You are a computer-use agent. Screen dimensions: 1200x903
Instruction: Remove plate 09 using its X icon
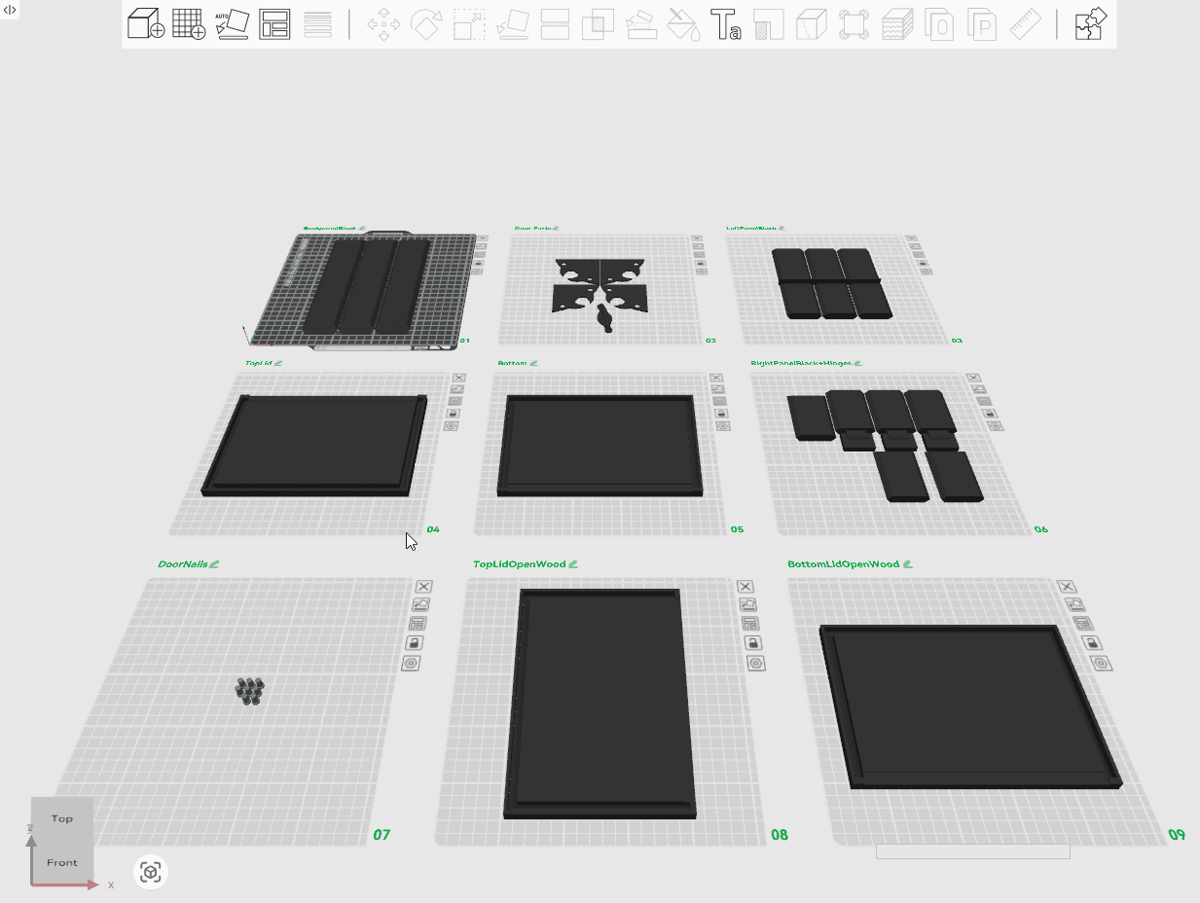pos(1068,587)
